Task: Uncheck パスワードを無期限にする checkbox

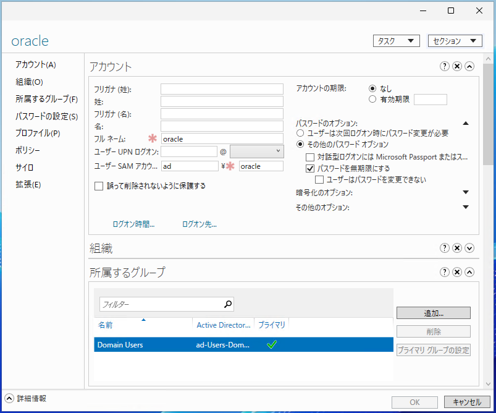Action: click(x=311, y=168)
